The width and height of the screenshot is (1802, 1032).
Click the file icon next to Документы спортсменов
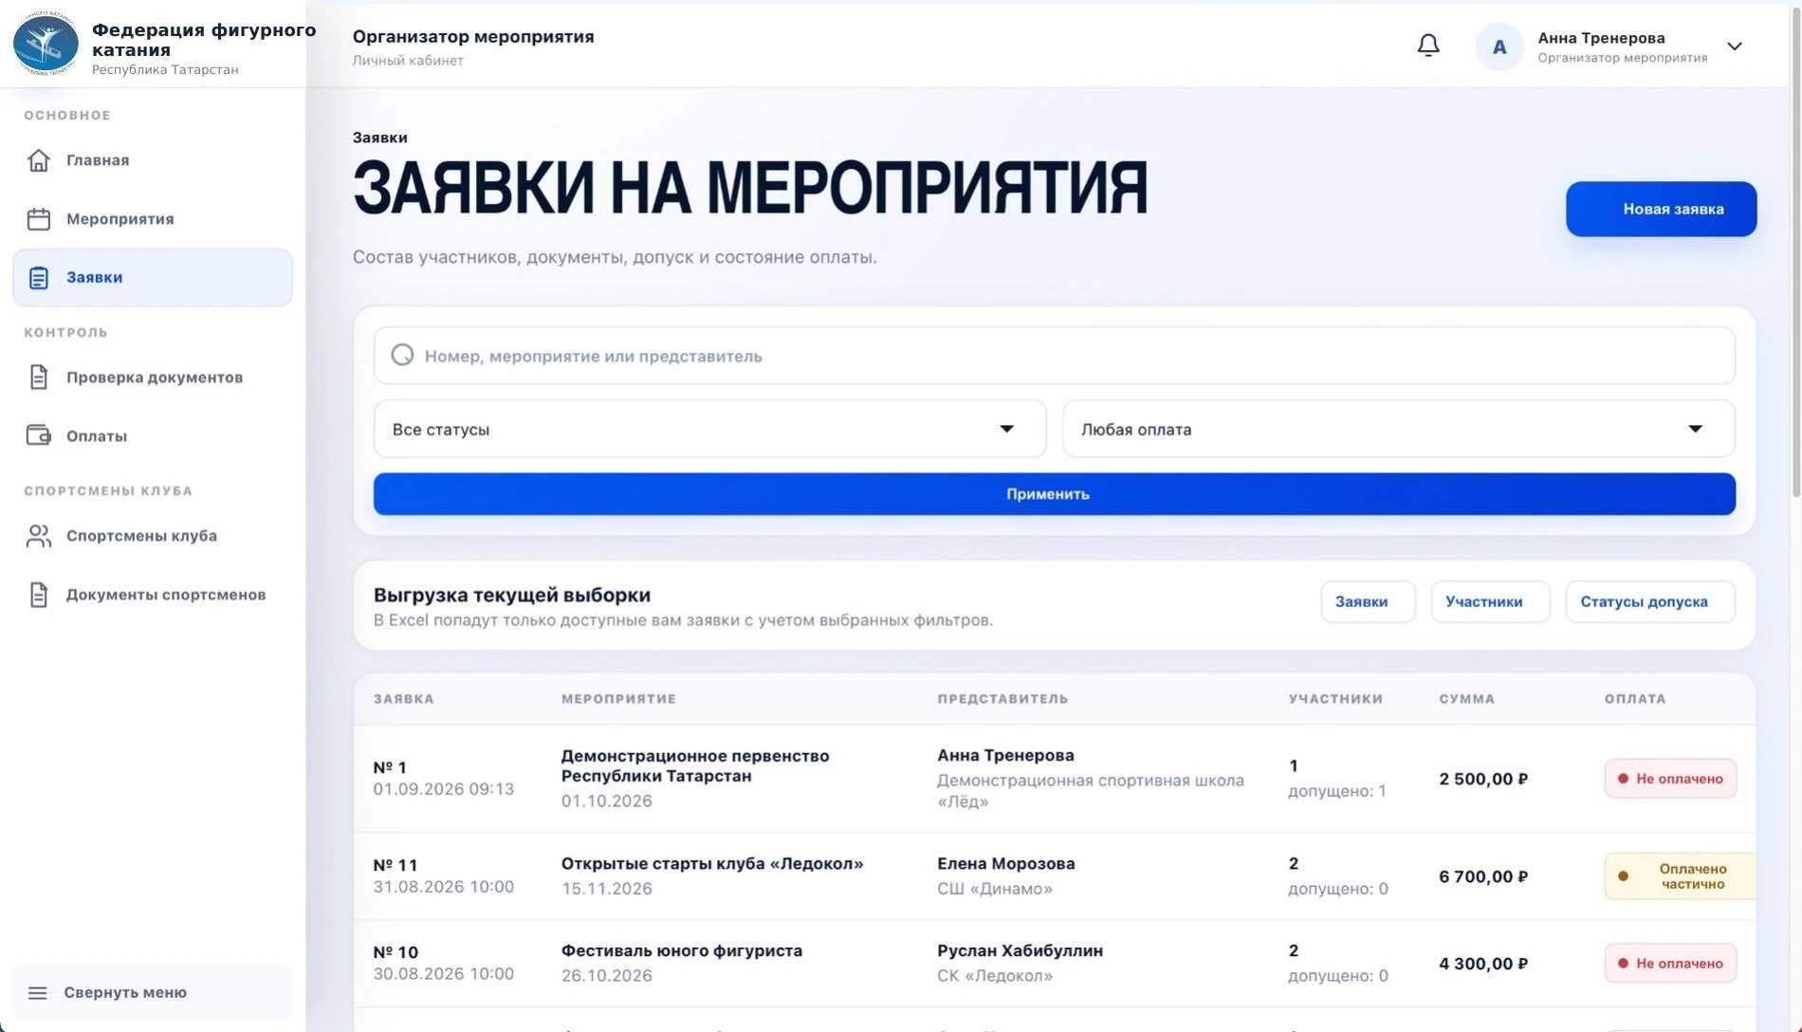click(39, 595)
